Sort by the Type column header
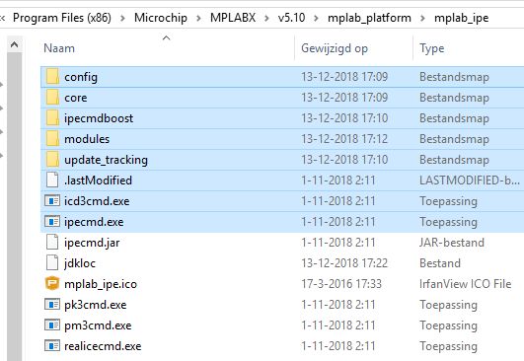 432,48
